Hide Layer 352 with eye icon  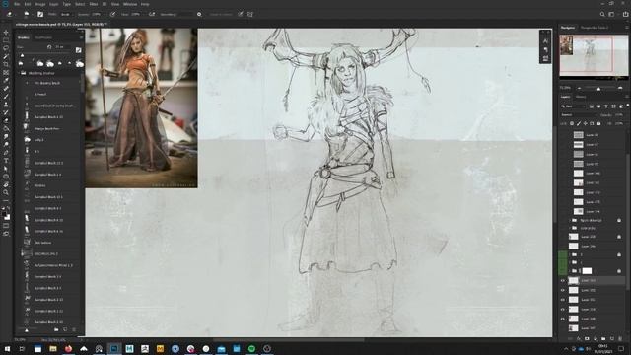(x=563, y=290)
